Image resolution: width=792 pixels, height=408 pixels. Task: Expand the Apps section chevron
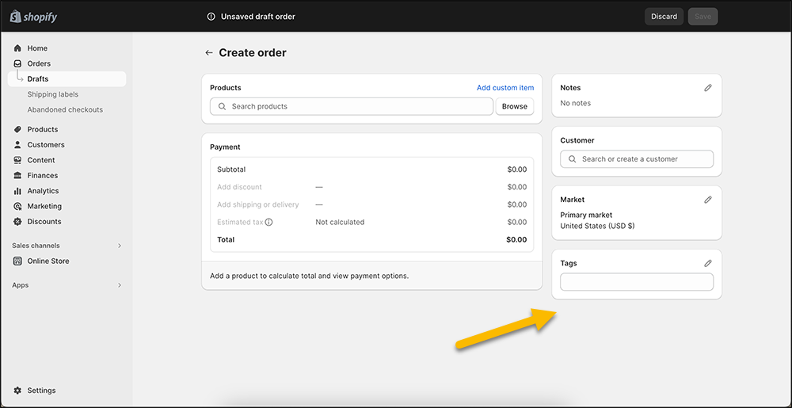pos(120,285)
